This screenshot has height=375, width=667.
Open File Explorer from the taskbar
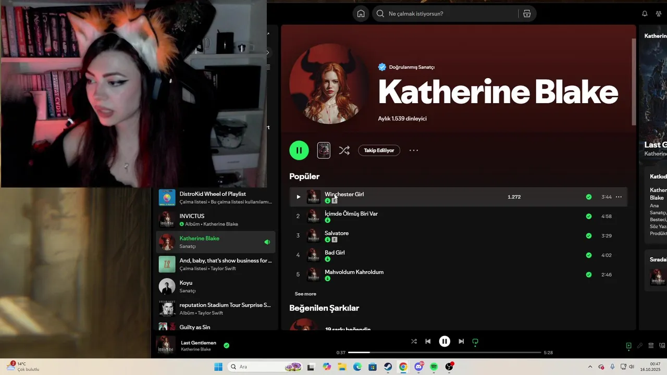coord(342,367)
